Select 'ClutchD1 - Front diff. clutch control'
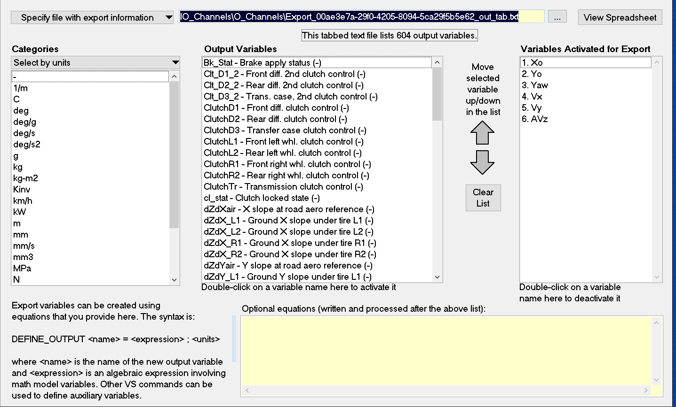The width and height of the screenshot is (676, 407). [x=317, y=108]
